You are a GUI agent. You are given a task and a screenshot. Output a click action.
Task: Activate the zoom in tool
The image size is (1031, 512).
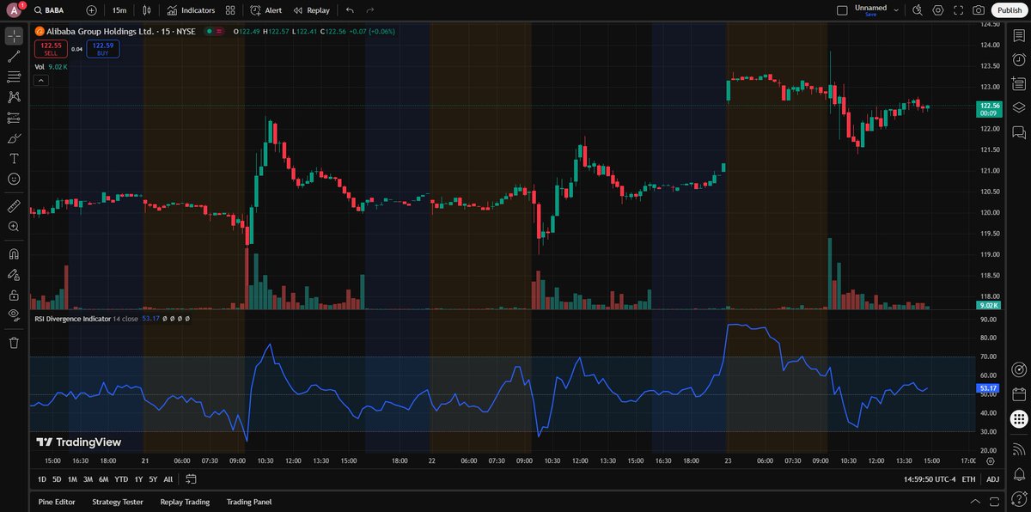point(14,227)
